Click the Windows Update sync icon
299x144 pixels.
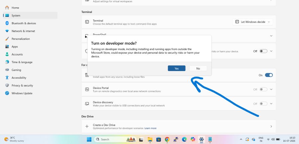click(7, 93)
